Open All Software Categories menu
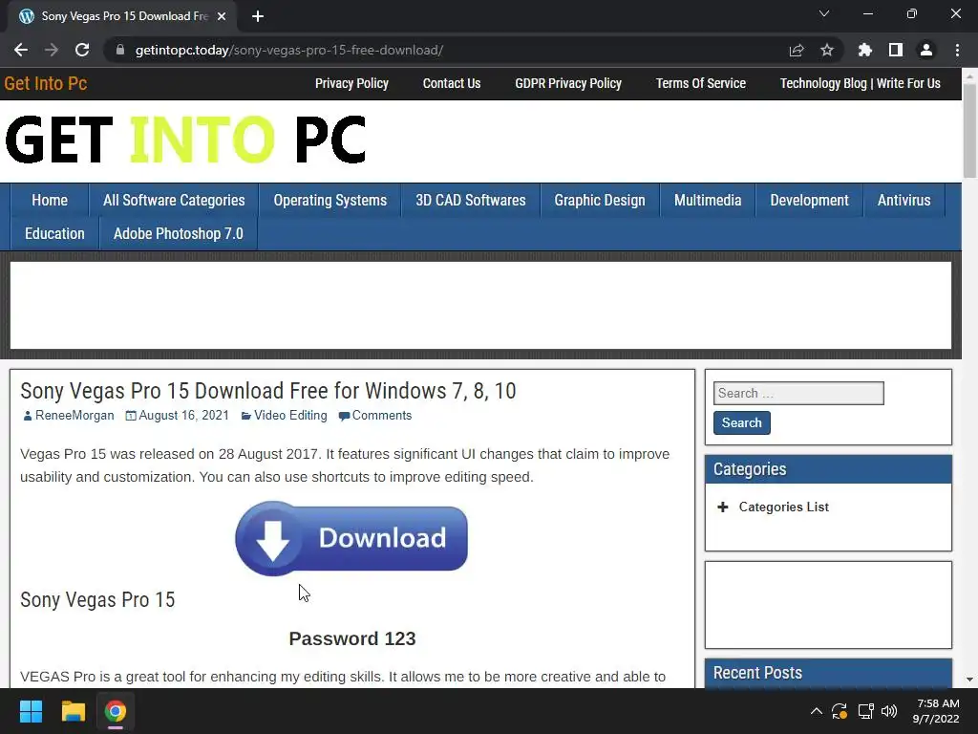The height and width of the screenshot is (734, 978). coord(174,201)
